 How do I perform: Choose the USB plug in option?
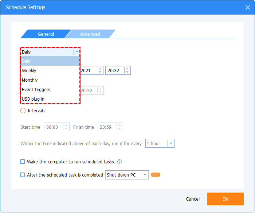tap(34, 99)
